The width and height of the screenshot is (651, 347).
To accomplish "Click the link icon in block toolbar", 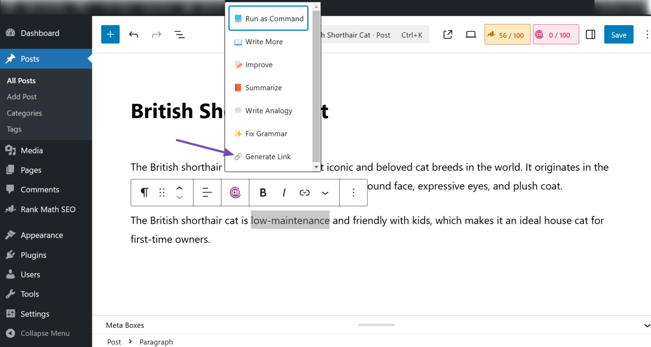I will tap(305, 192).
